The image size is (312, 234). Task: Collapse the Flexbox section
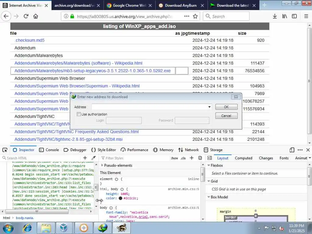click(209, 165)
